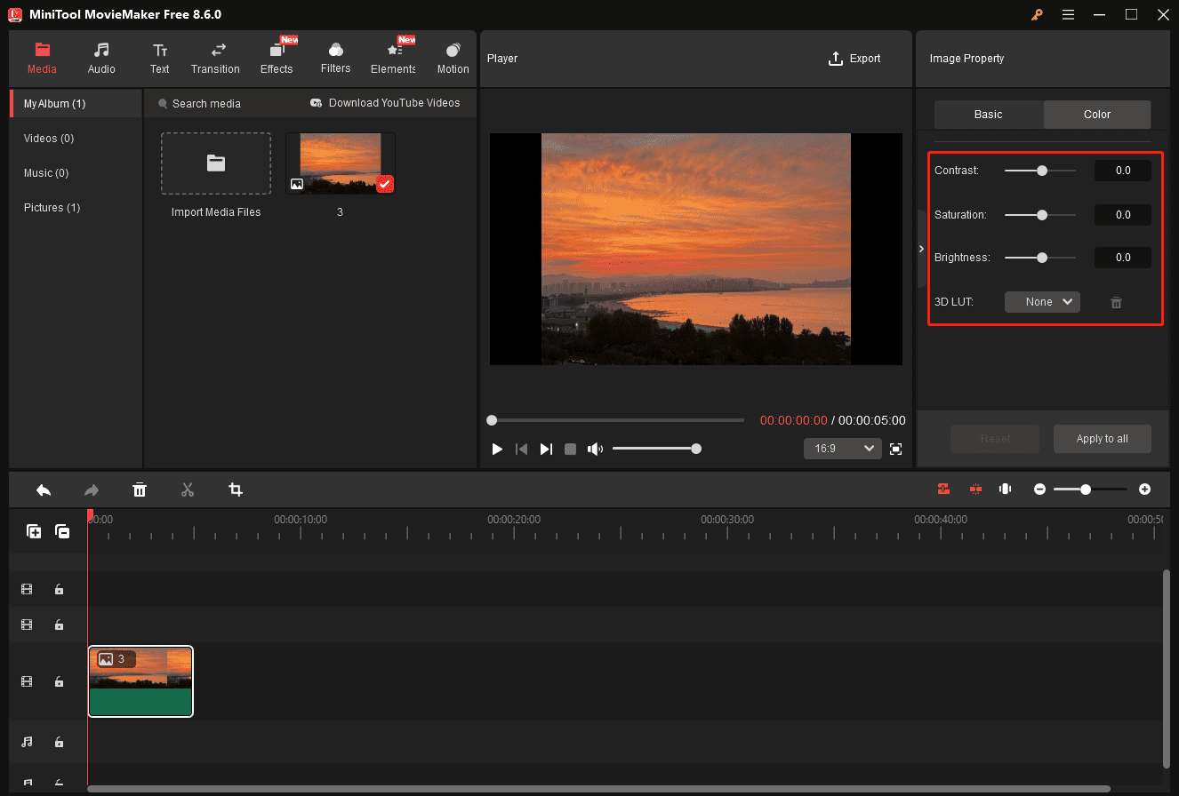
Task: Open the 16:9 aspect ratio dropdown
Action: click(842, 449)
